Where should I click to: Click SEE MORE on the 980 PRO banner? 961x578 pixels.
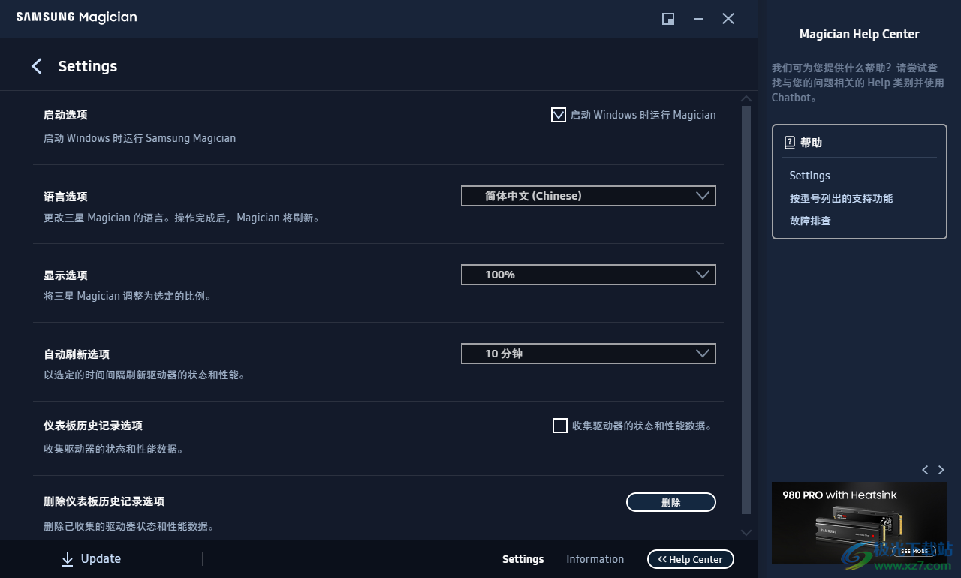click(x=913, y=551)
